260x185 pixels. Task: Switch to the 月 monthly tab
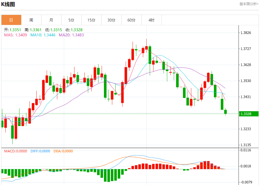coord(52,20)
